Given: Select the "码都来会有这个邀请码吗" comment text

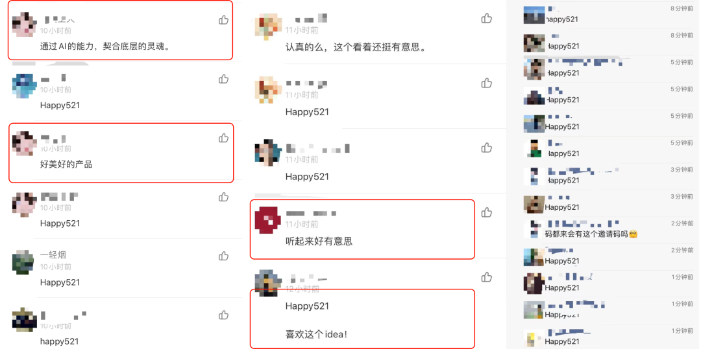Looking at the screenshot, I should [585, 234].
